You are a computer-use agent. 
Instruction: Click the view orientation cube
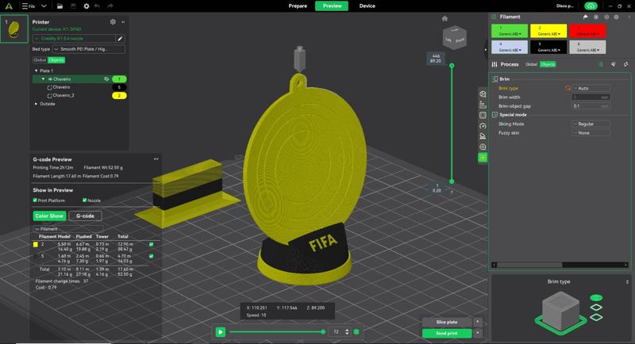(x=454, y=37)
